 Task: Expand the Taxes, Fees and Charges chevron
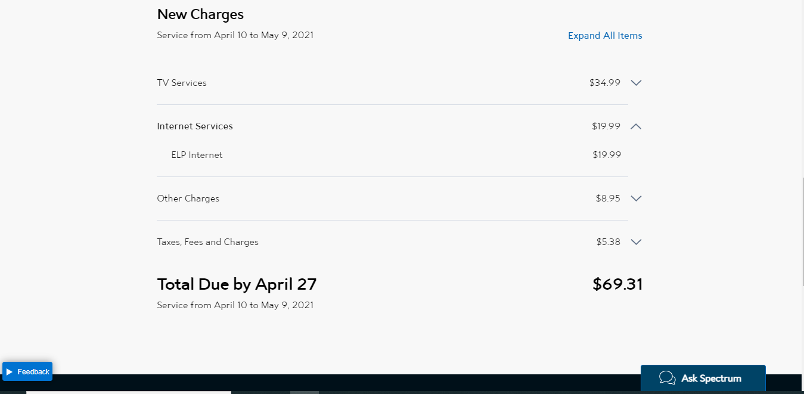(x=636, y=242)
